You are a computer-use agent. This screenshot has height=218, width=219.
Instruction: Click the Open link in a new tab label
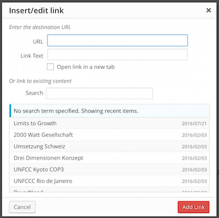click(86, 67)
